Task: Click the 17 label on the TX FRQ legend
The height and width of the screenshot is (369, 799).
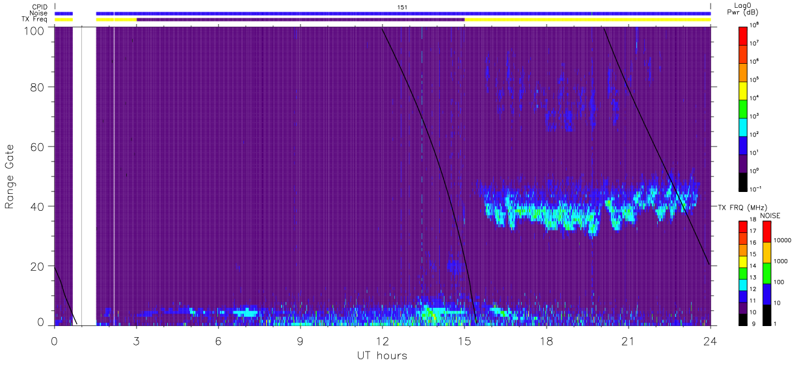Action: pos(753,231)
